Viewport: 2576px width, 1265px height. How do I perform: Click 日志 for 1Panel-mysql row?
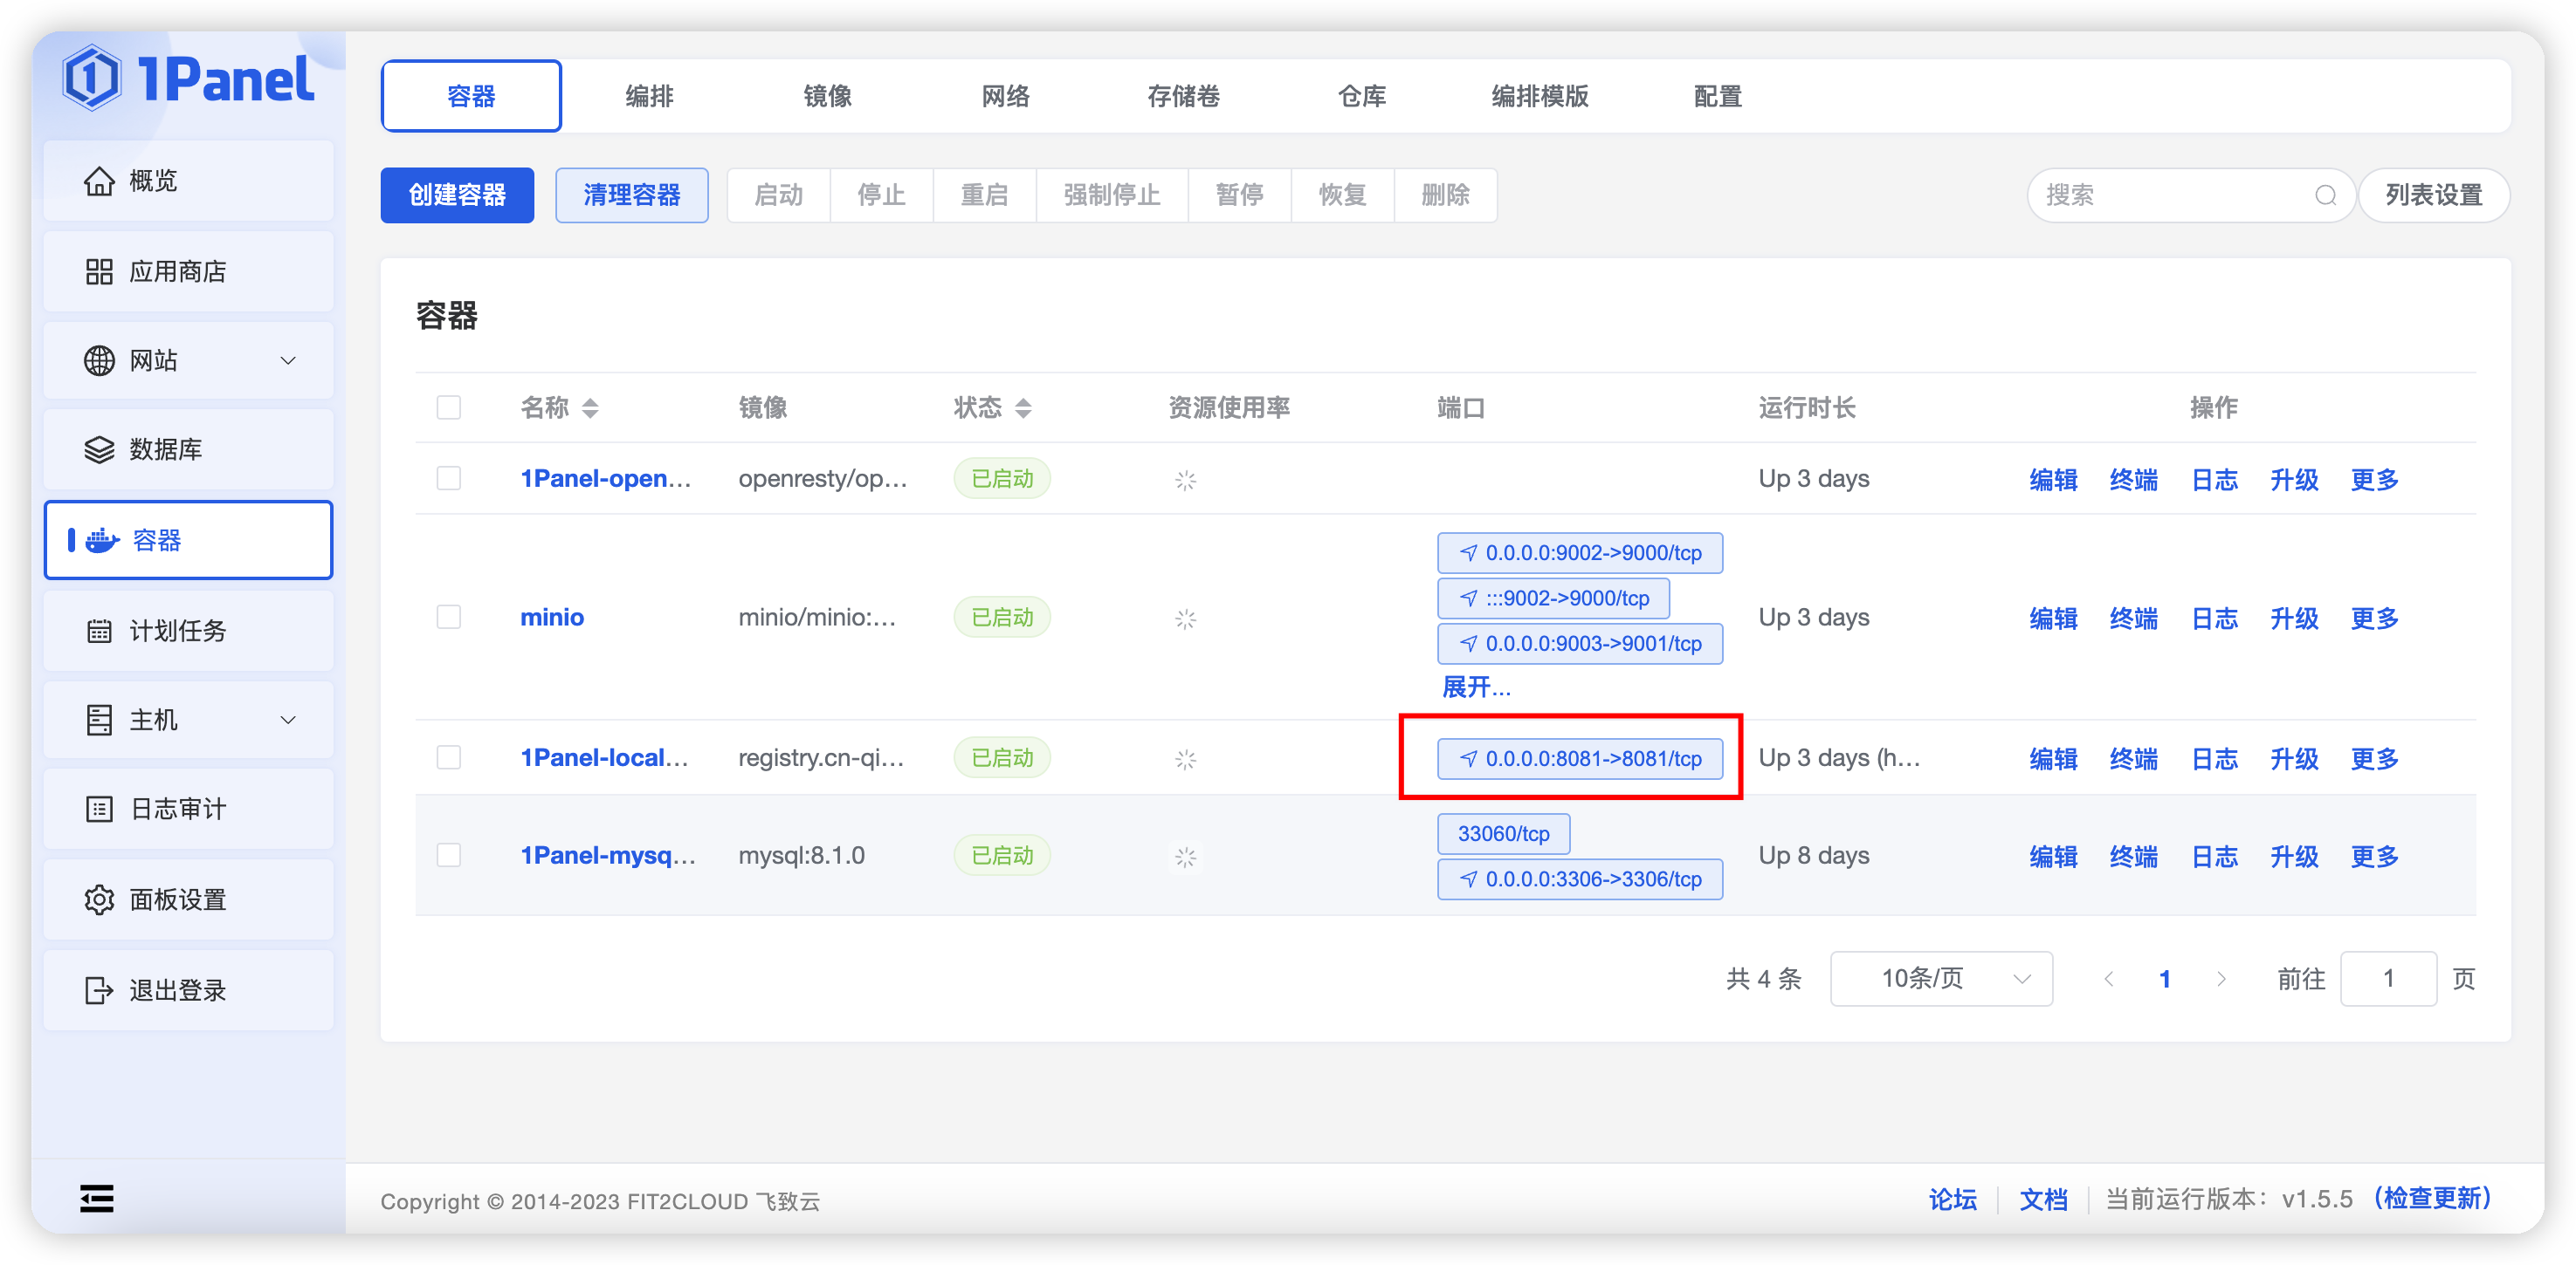(2214, 857)
